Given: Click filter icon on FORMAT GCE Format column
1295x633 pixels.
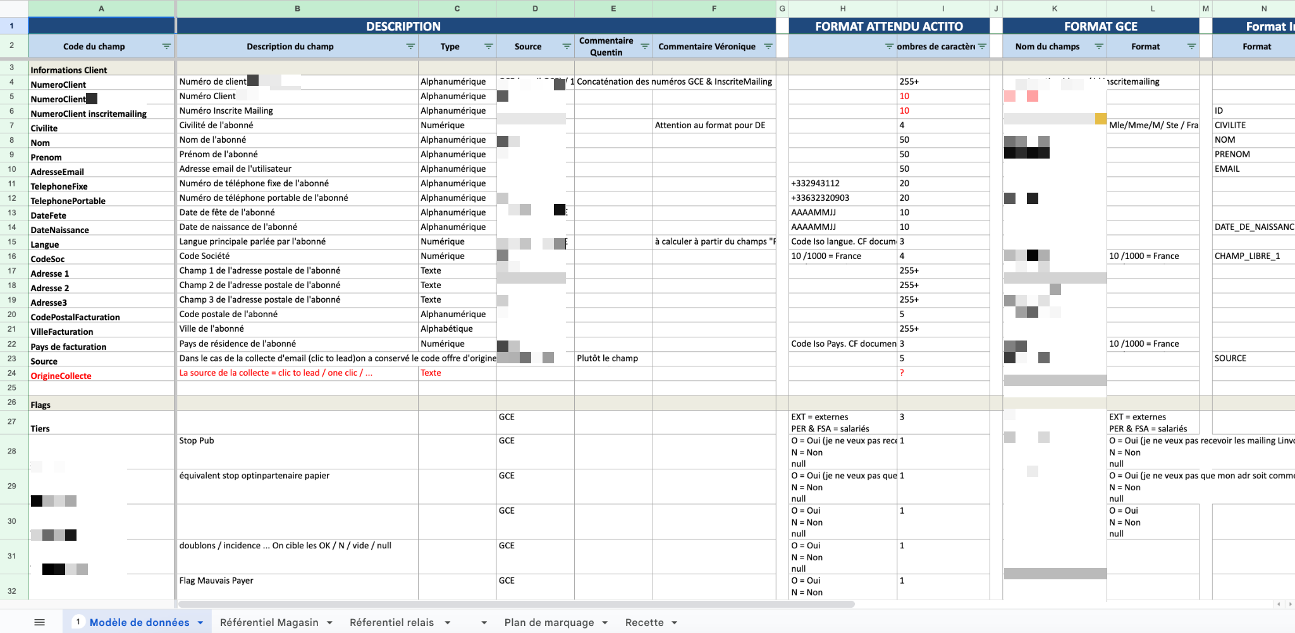Looking at the screenshot, I should click(1191, 47).
